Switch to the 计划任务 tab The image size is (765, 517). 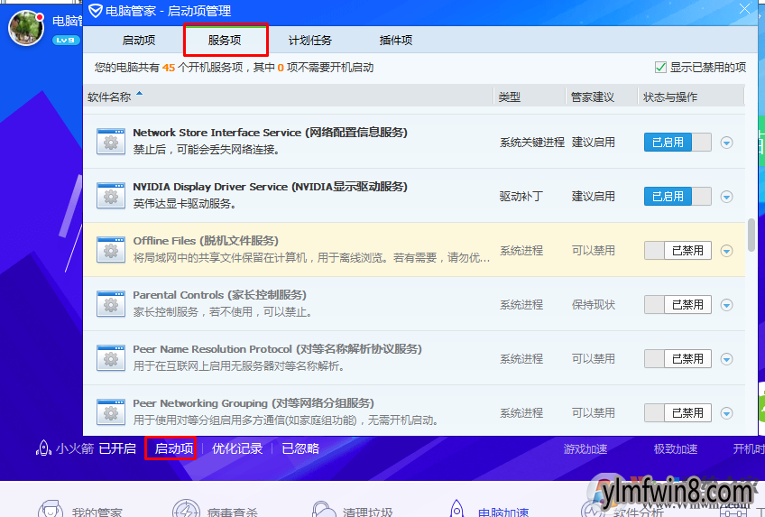coord(309,40)
